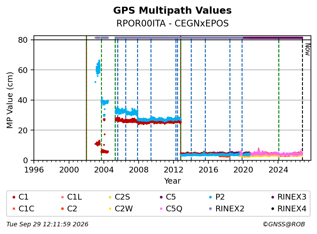Click the C2S legend marker
This screenshot has width=317, height=234.
click(110, 197)
